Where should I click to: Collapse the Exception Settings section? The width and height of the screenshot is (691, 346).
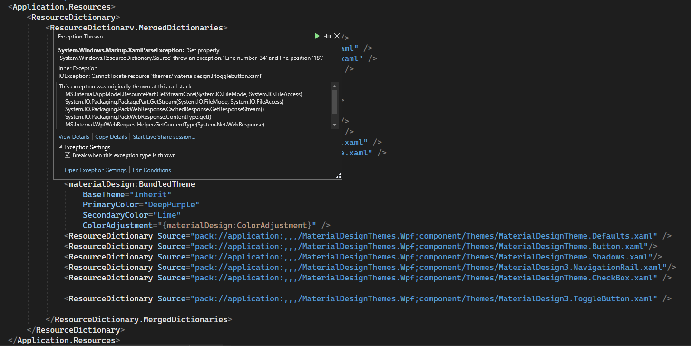60,147
